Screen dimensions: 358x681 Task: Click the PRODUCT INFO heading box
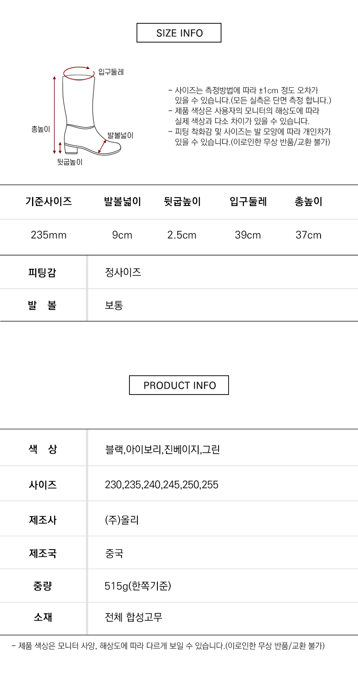tap(179, 385)
